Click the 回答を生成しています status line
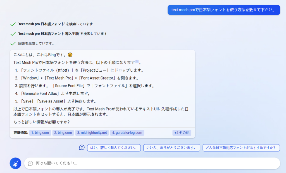 pyautogui.click(x=36, y=43)
